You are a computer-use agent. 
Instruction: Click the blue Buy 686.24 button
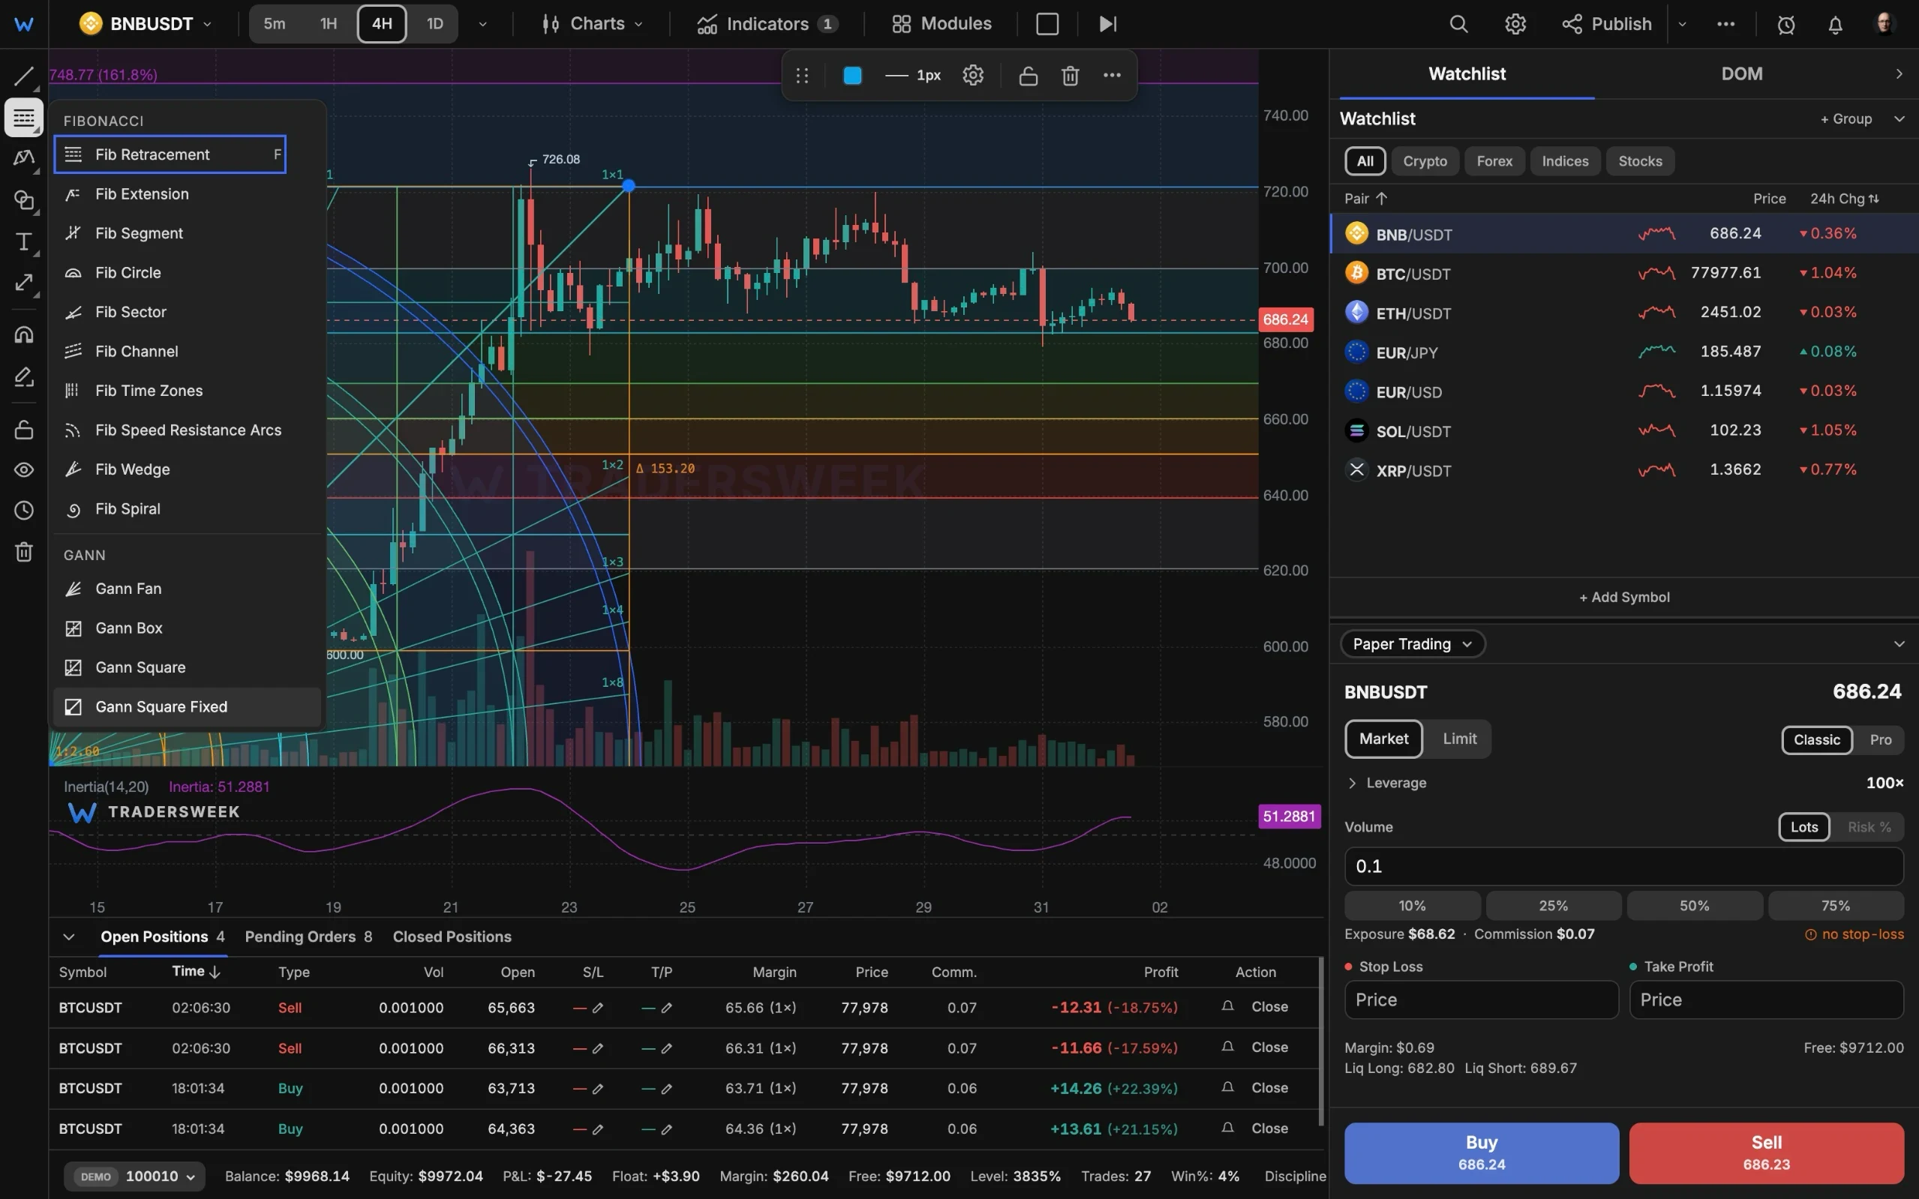[x=1481, y=1153]
